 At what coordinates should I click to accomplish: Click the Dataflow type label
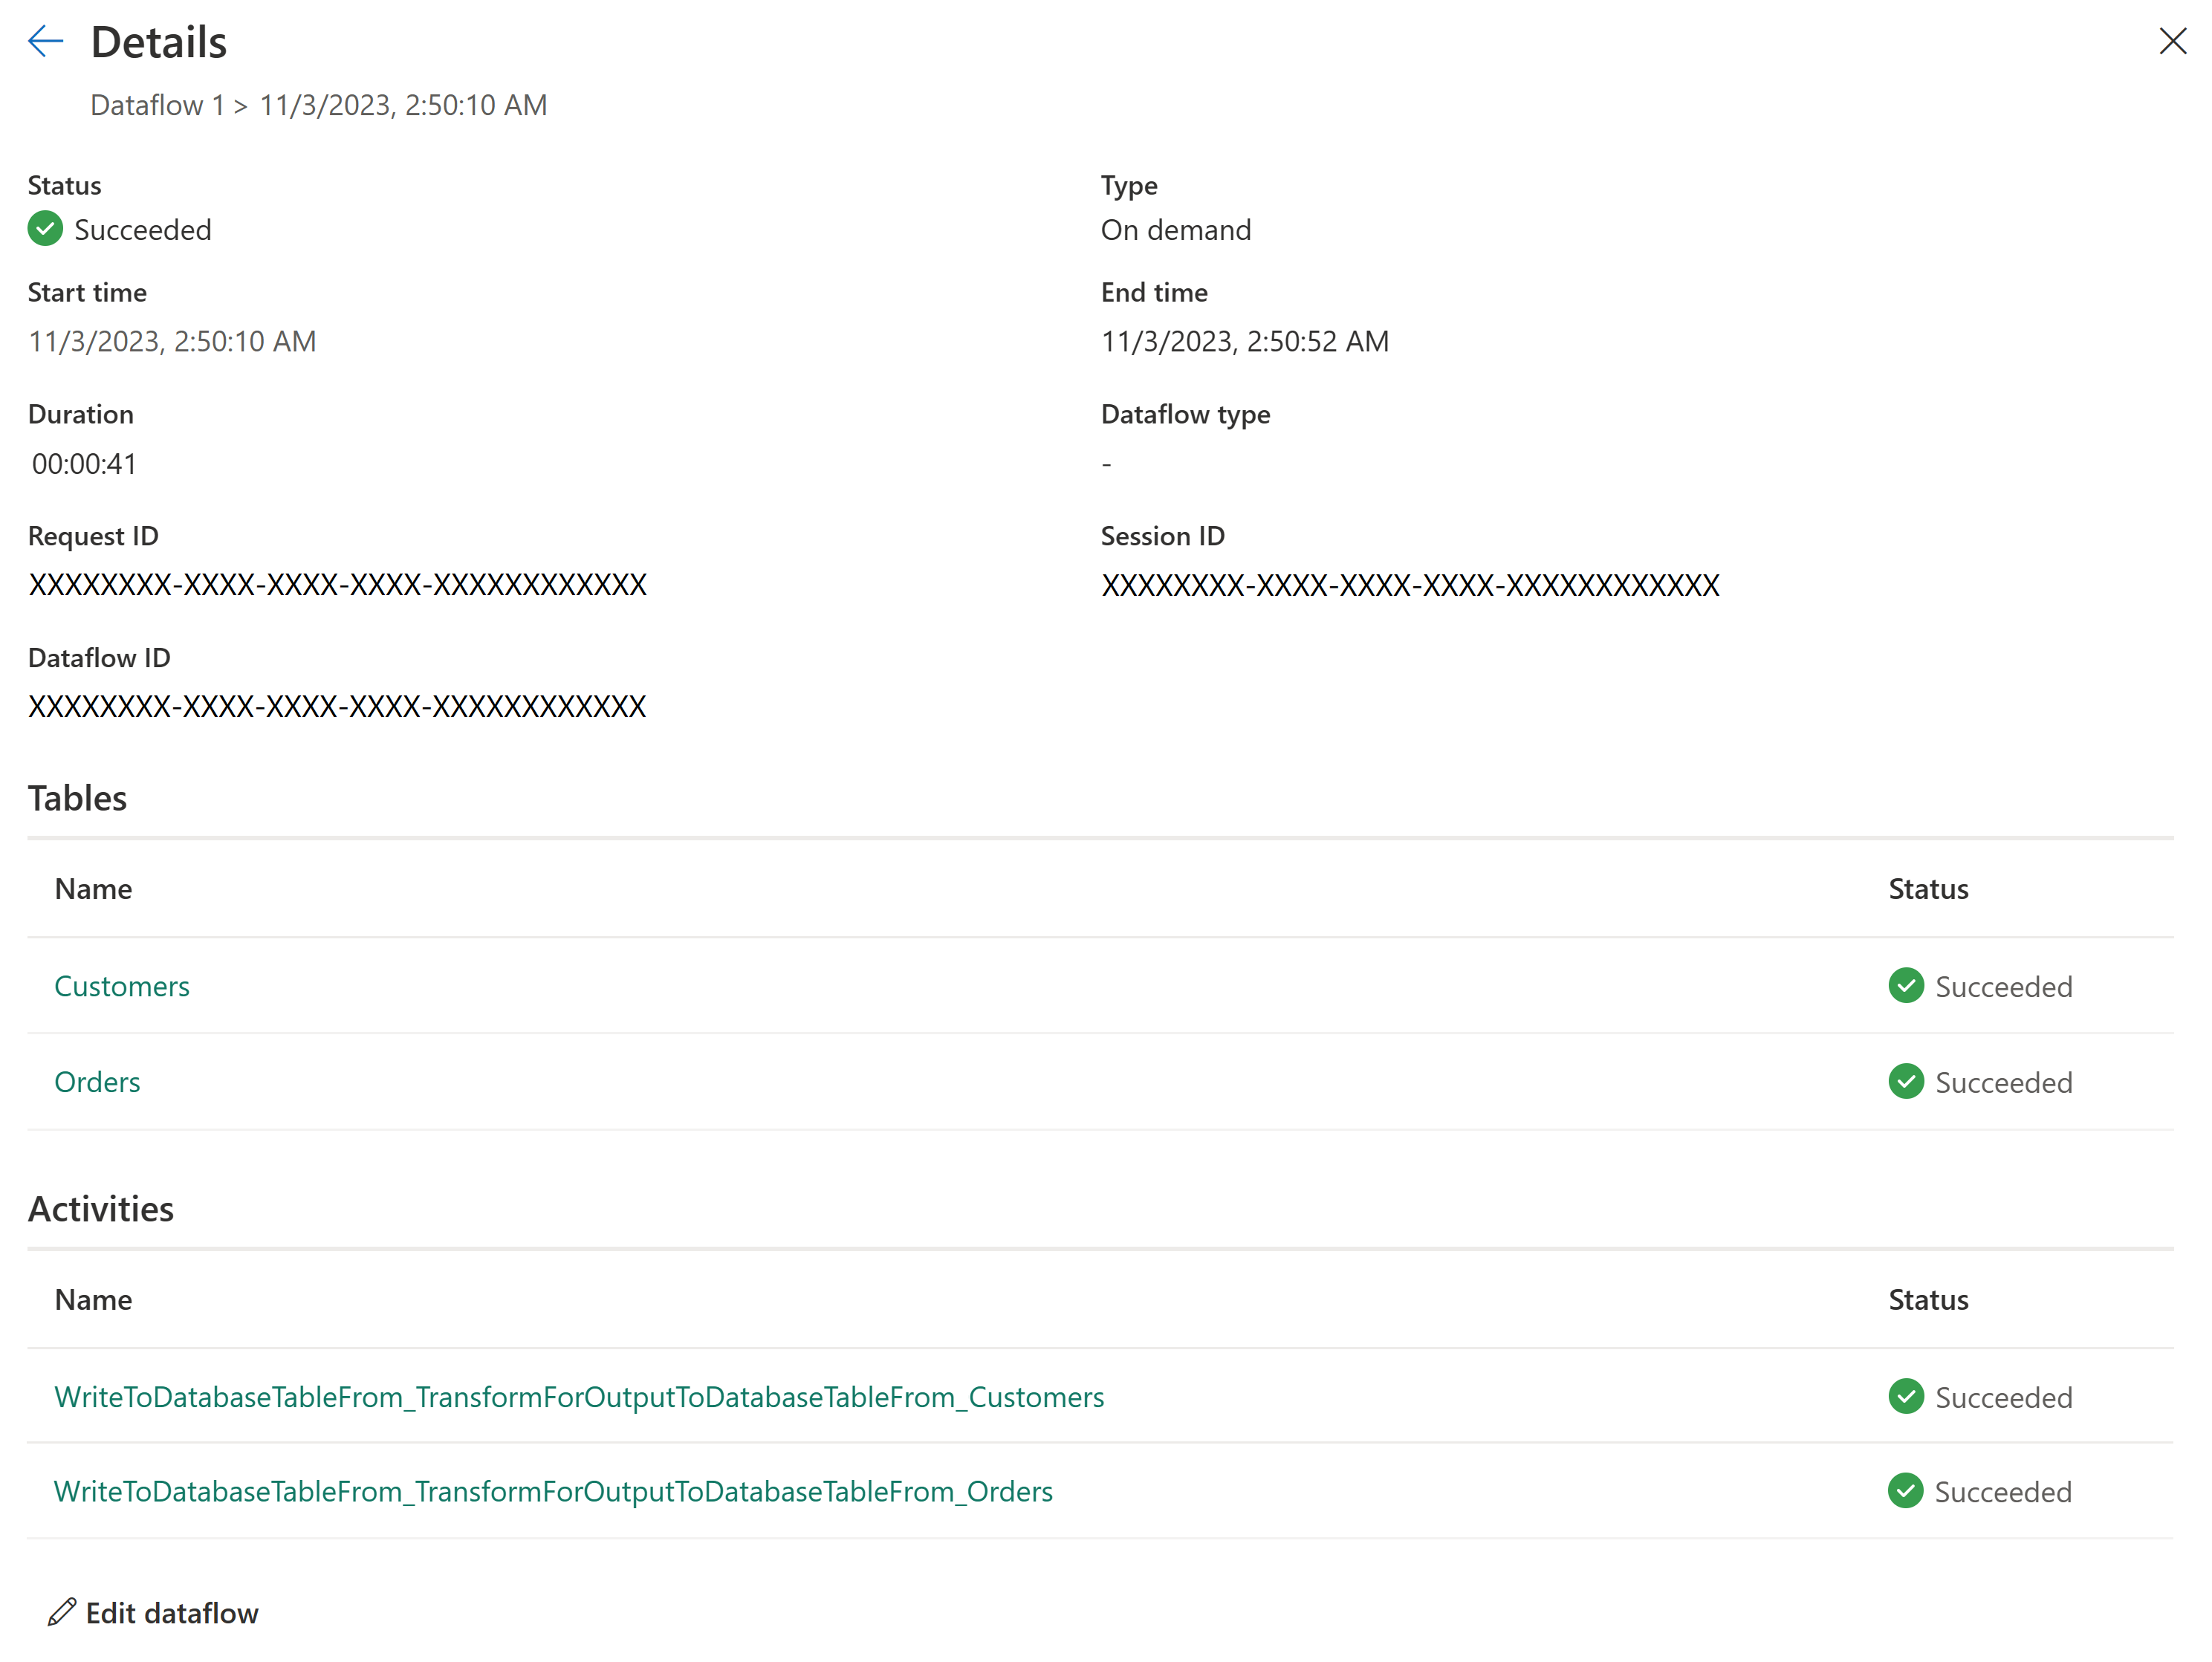click(1185, 414)
